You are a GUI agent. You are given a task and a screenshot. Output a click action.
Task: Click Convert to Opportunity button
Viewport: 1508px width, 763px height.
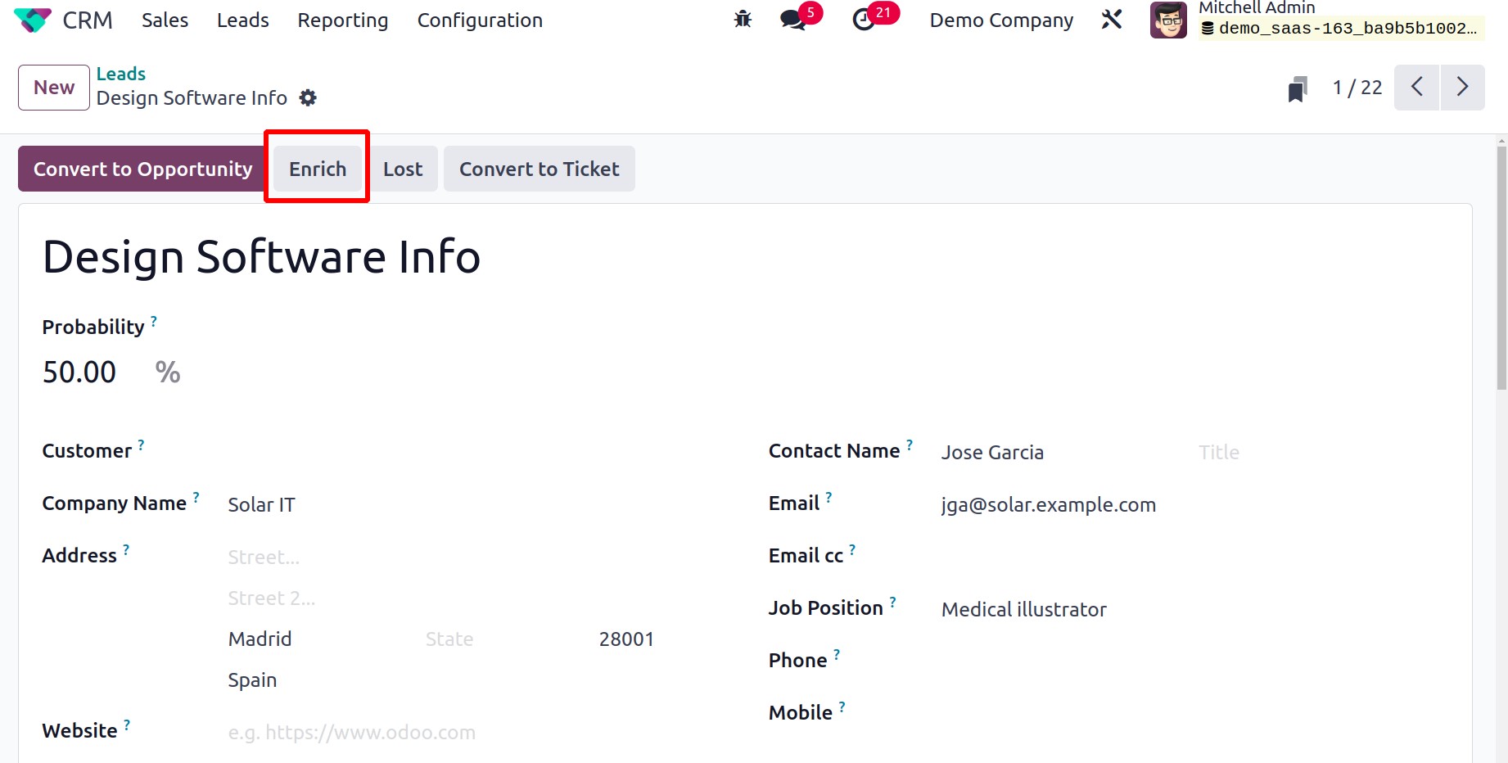click(x=142, y=169)
